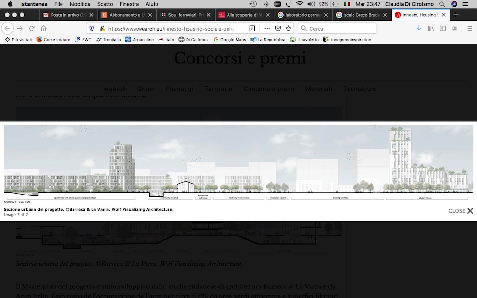Bookmark this page with star

[x=289, y=28]
